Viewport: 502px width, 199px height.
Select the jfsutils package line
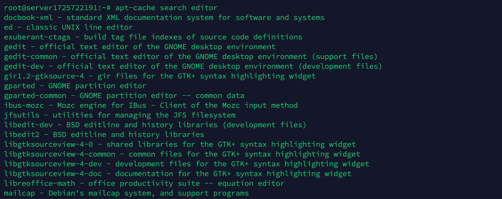click(x=120, y=115)
